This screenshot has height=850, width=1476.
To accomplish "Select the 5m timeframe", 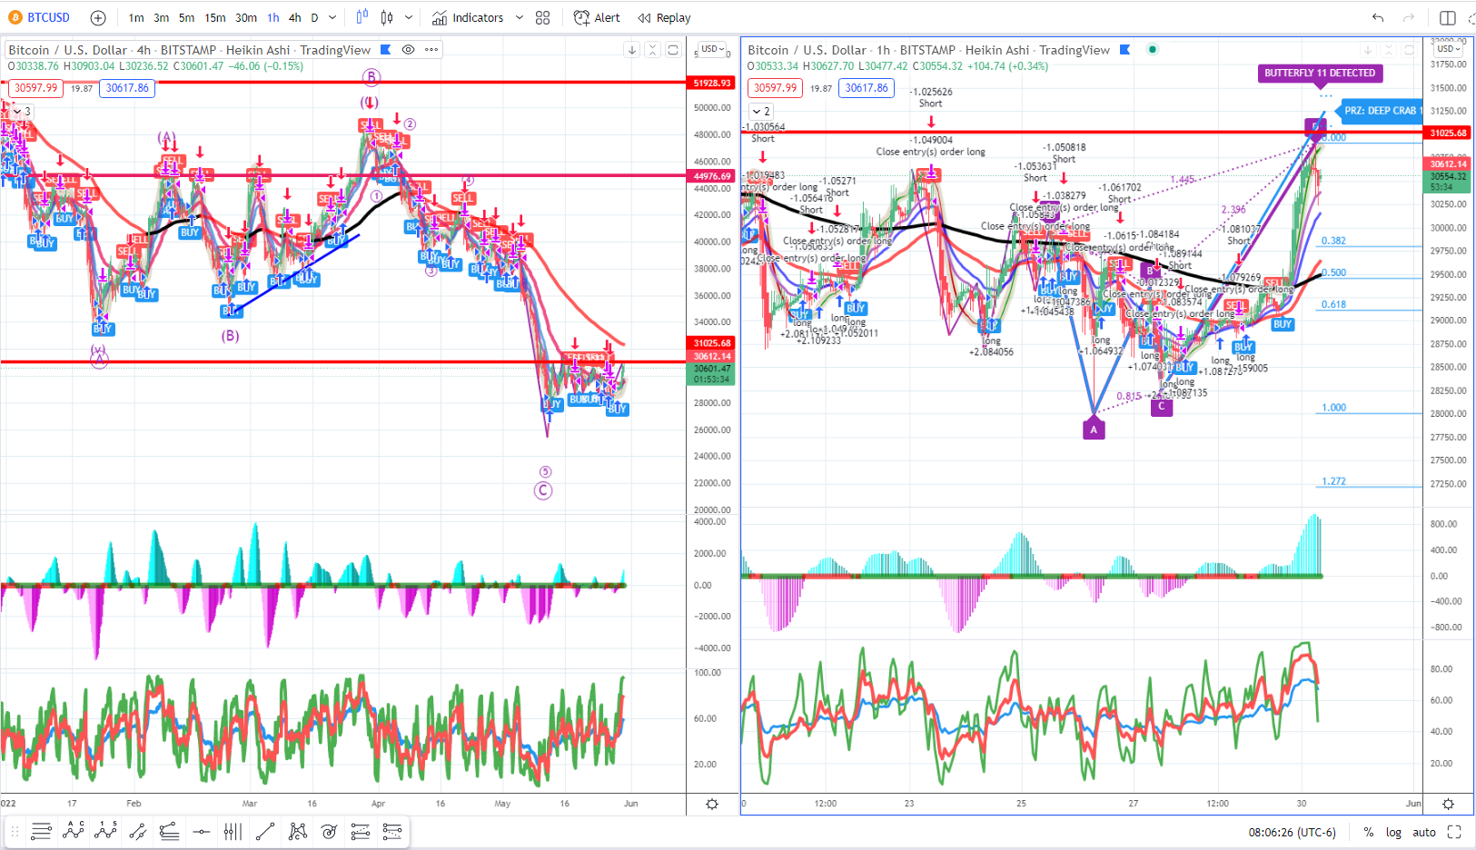I will point(186,17).
